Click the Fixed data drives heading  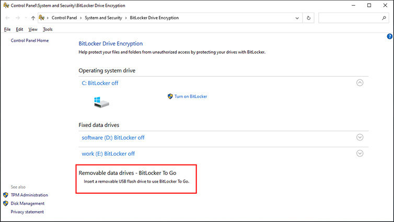pos(99,125)
